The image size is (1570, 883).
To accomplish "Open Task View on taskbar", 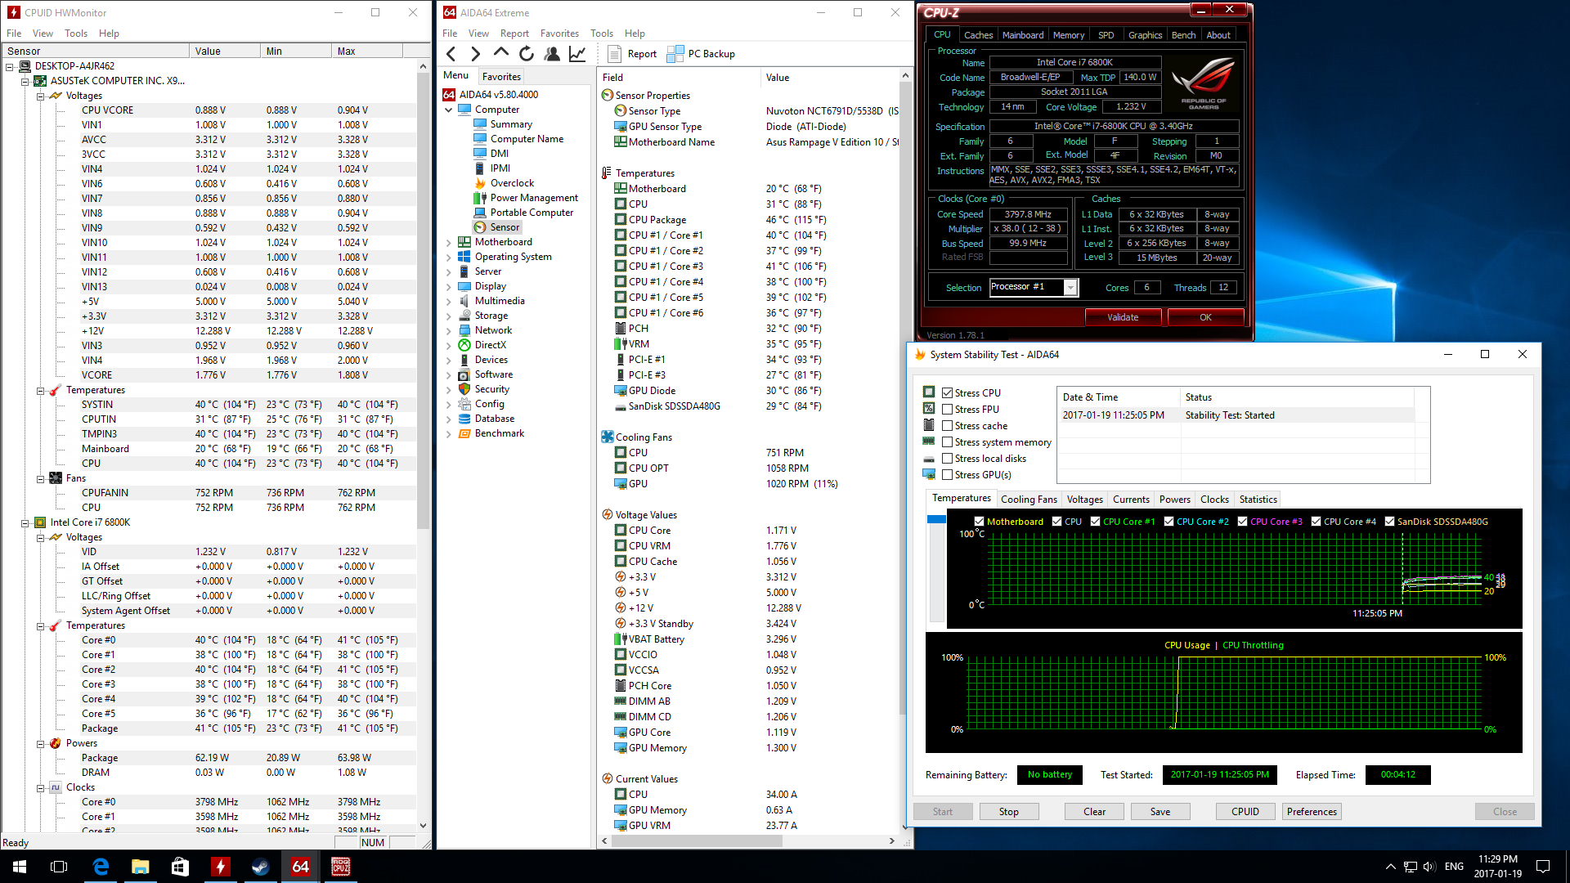I will pos(59,867).
